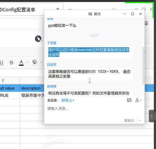Expand the side panel arrow at right edge
Viewport: 156px width, 149px height.
151,116
